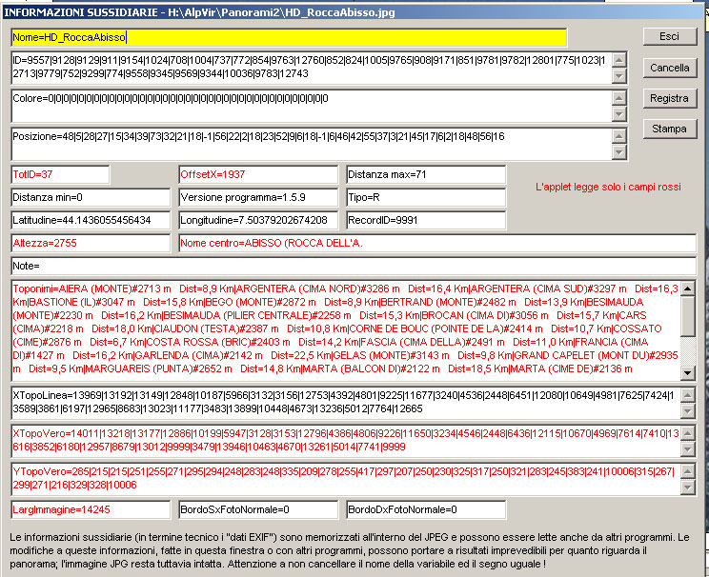Click inside the Posizione text box
Image resolution: width=709 pixels, height=577 pixels.
(x=312, y=144)
